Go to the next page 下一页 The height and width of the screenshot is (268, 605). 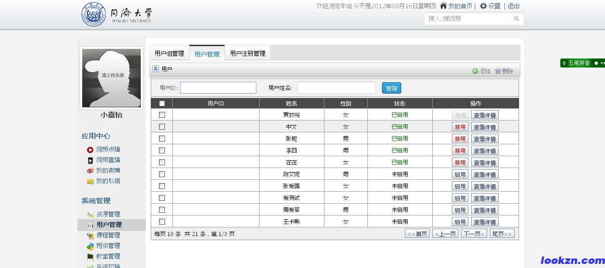click(x=474, y=234)
